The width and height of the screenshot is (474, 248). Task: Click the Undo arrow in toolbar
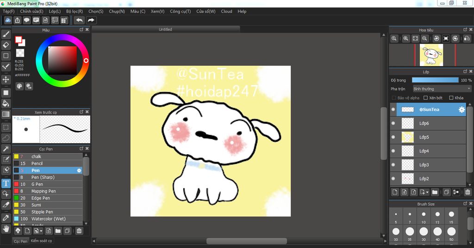coord(80,20)
